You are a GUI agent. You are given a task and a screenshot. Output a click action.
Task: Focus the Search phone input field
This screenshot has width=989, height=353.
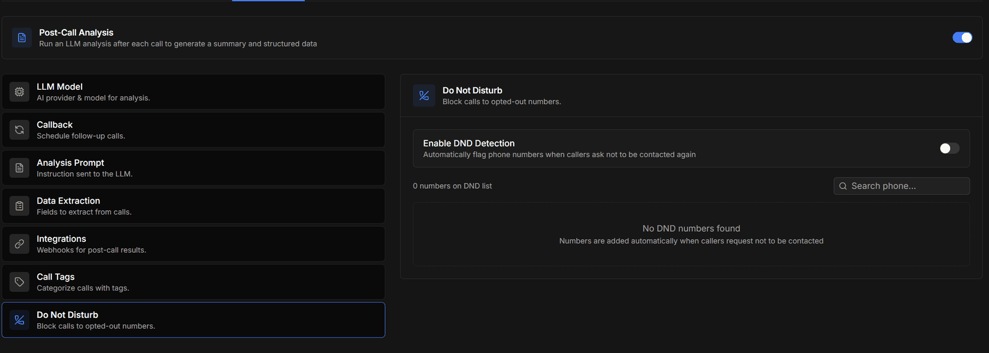pos(902,186)
